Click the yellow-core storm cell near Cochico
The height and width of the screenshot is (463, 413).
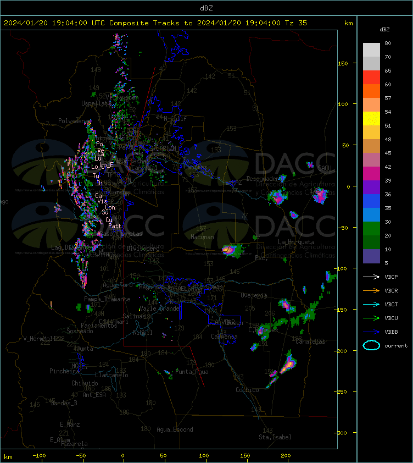pos(288,364)
